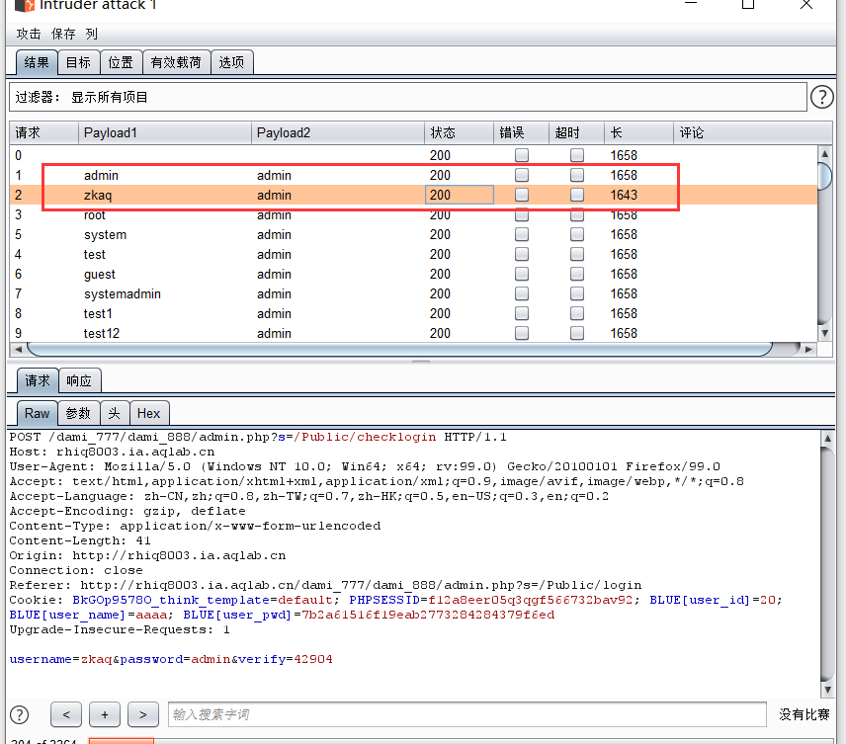
Task: Select the guest payload row
Action: 413,274
